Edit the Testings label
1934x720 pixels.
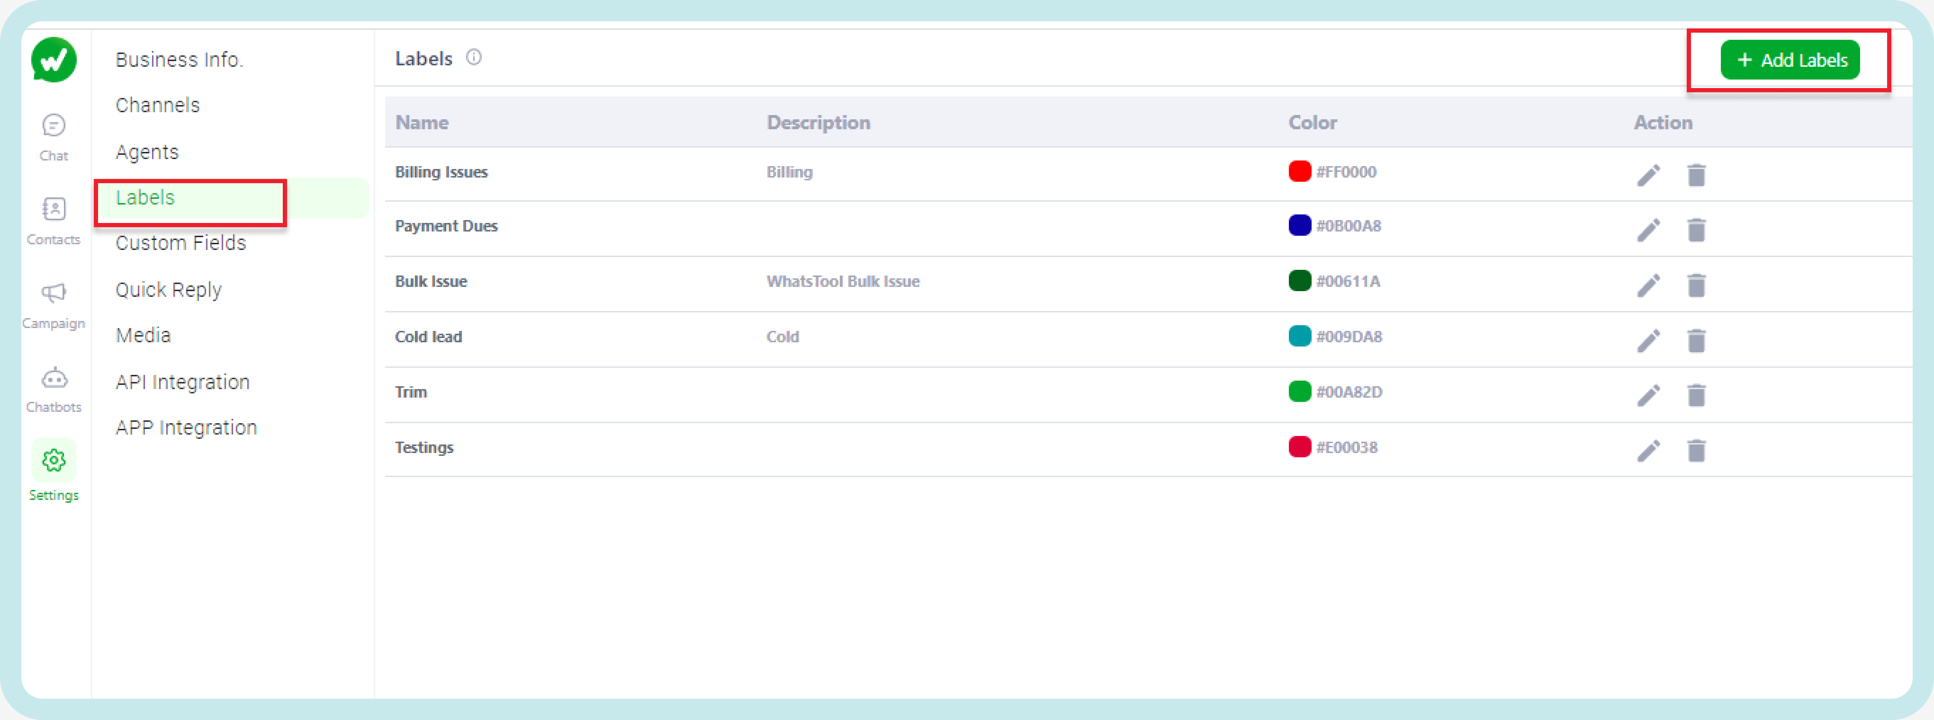click(1648, 450)
